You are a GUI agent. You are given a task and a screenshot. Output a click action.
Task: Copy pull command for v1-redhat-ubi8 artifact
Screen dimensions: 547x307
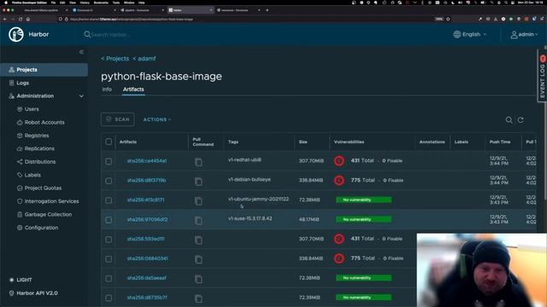(x=198, y=162)
